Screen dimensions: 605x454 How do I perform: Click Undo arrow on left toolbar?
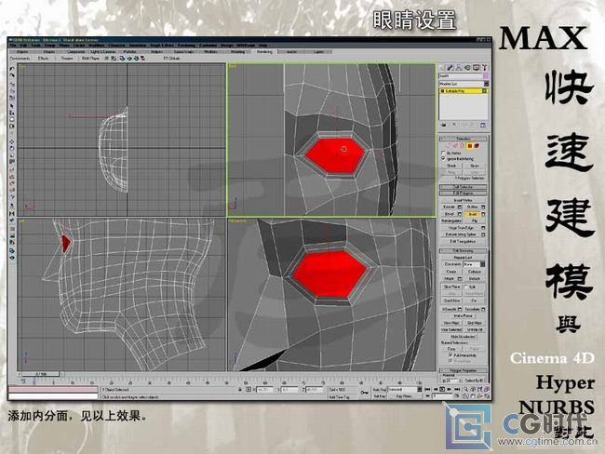click(x=12, y=69)
